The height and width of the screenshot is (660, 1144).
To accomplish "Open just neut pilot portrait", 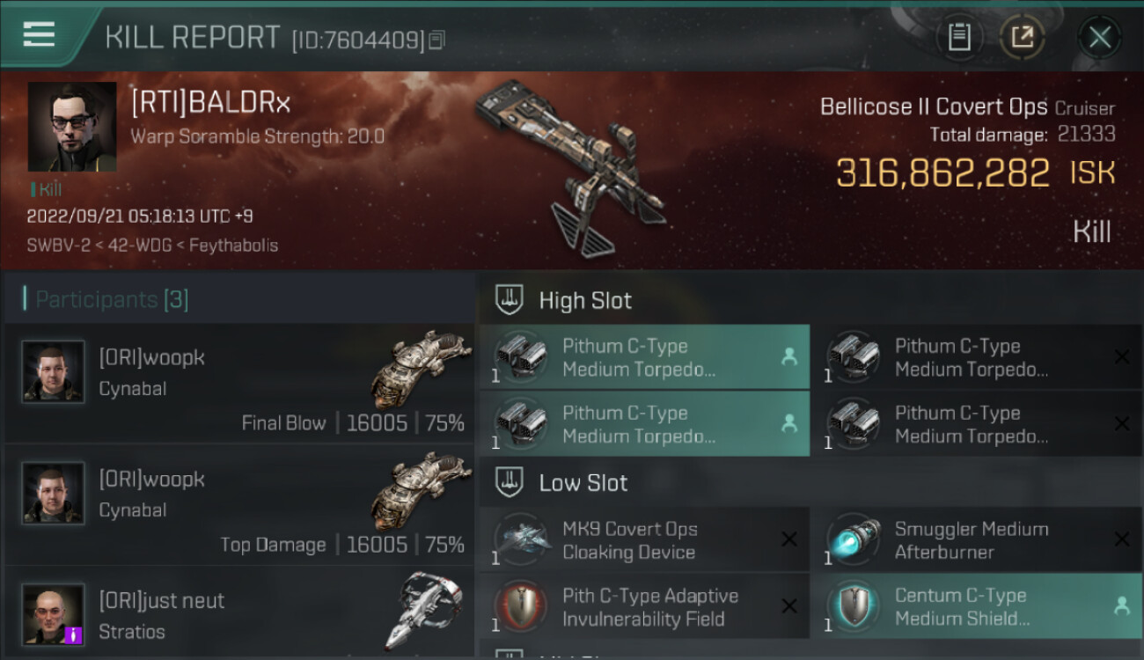I will coord(53,614).
